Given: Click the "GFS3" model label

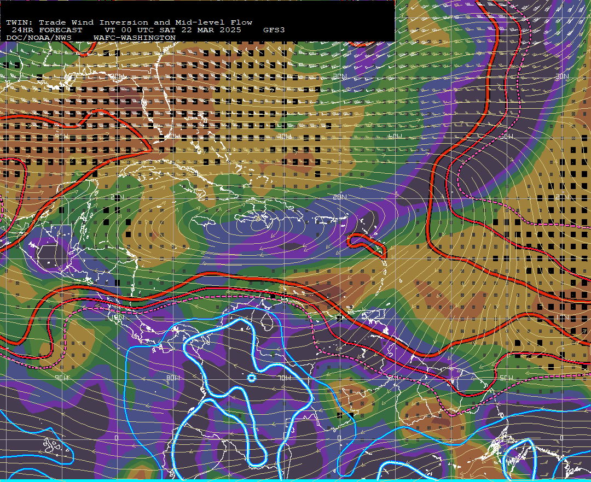Looking at the screenshot, I should pos(274,30).
